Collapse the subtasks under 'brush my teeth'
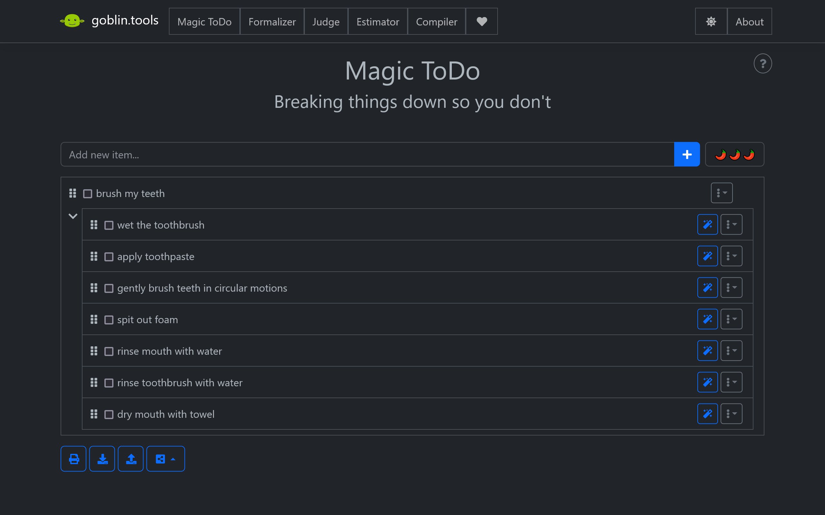Screen dimensions: 825x515 pos(73,216)
